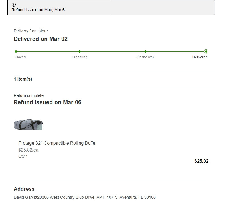Select the David Garcia delivery address text
Image resolution: width=229 pixels, height=219 pixels.
pos(85,197)
